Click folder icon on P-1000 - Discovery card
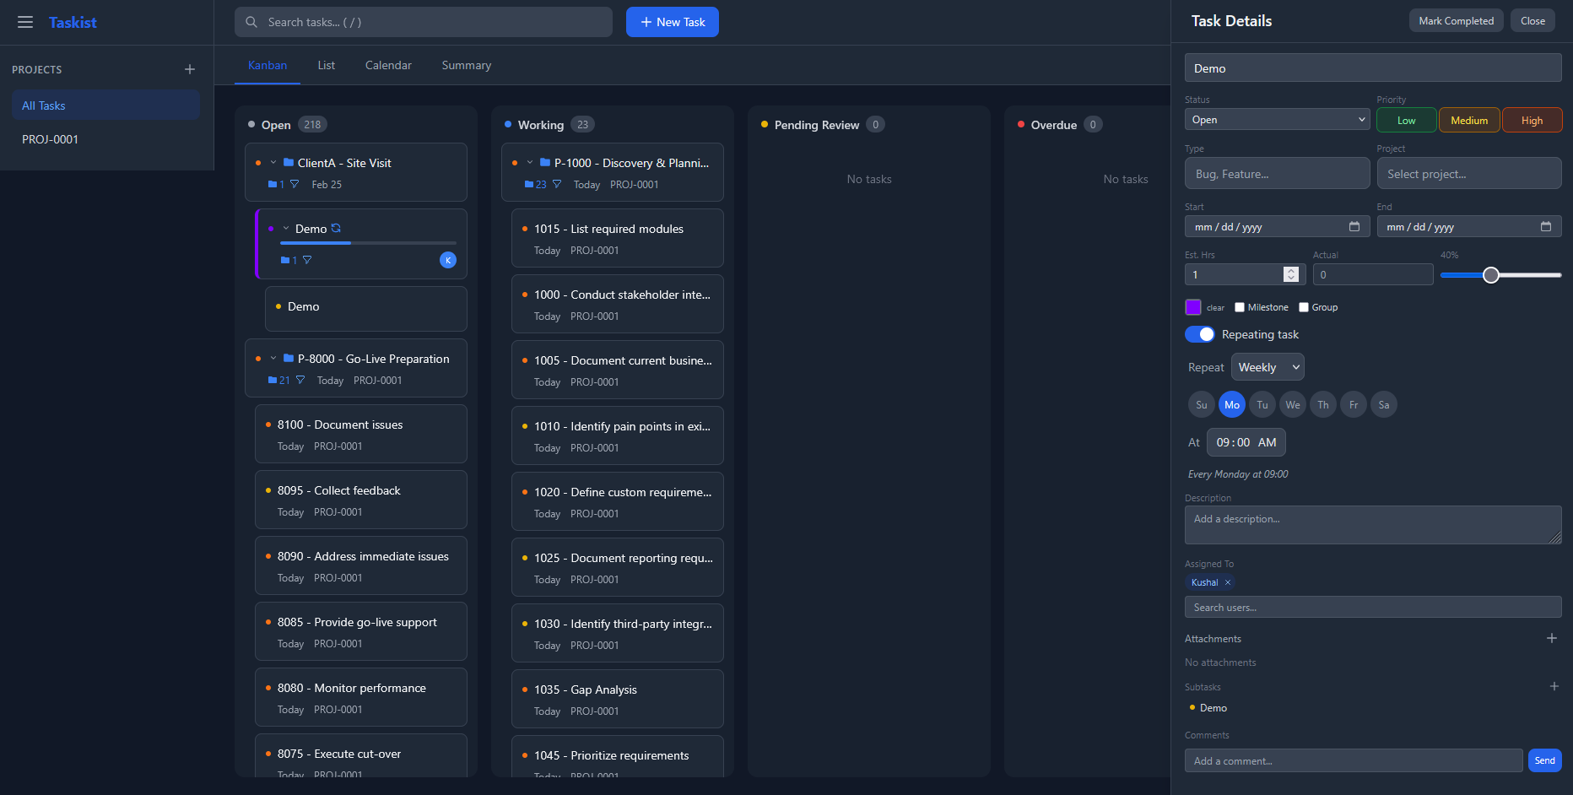 click(545, 162)
